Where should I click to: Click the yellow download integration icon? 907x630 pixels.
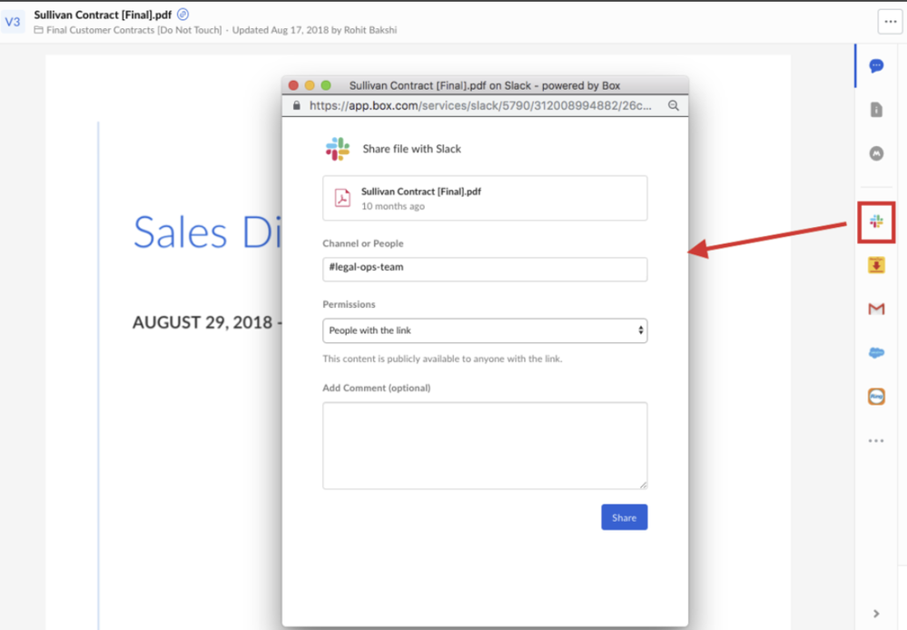876,265
